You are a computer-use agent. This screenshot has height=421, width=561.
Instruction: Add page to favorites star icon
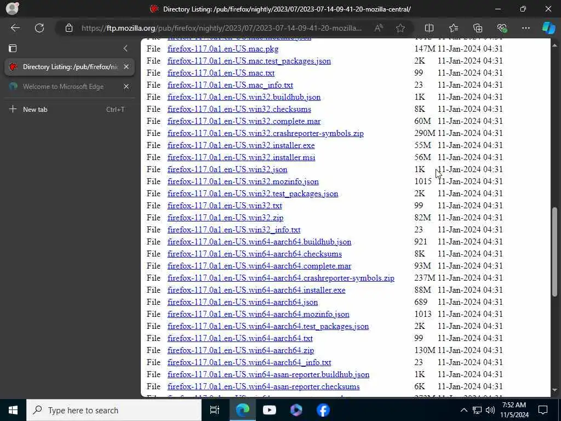(x=400, y=28)
